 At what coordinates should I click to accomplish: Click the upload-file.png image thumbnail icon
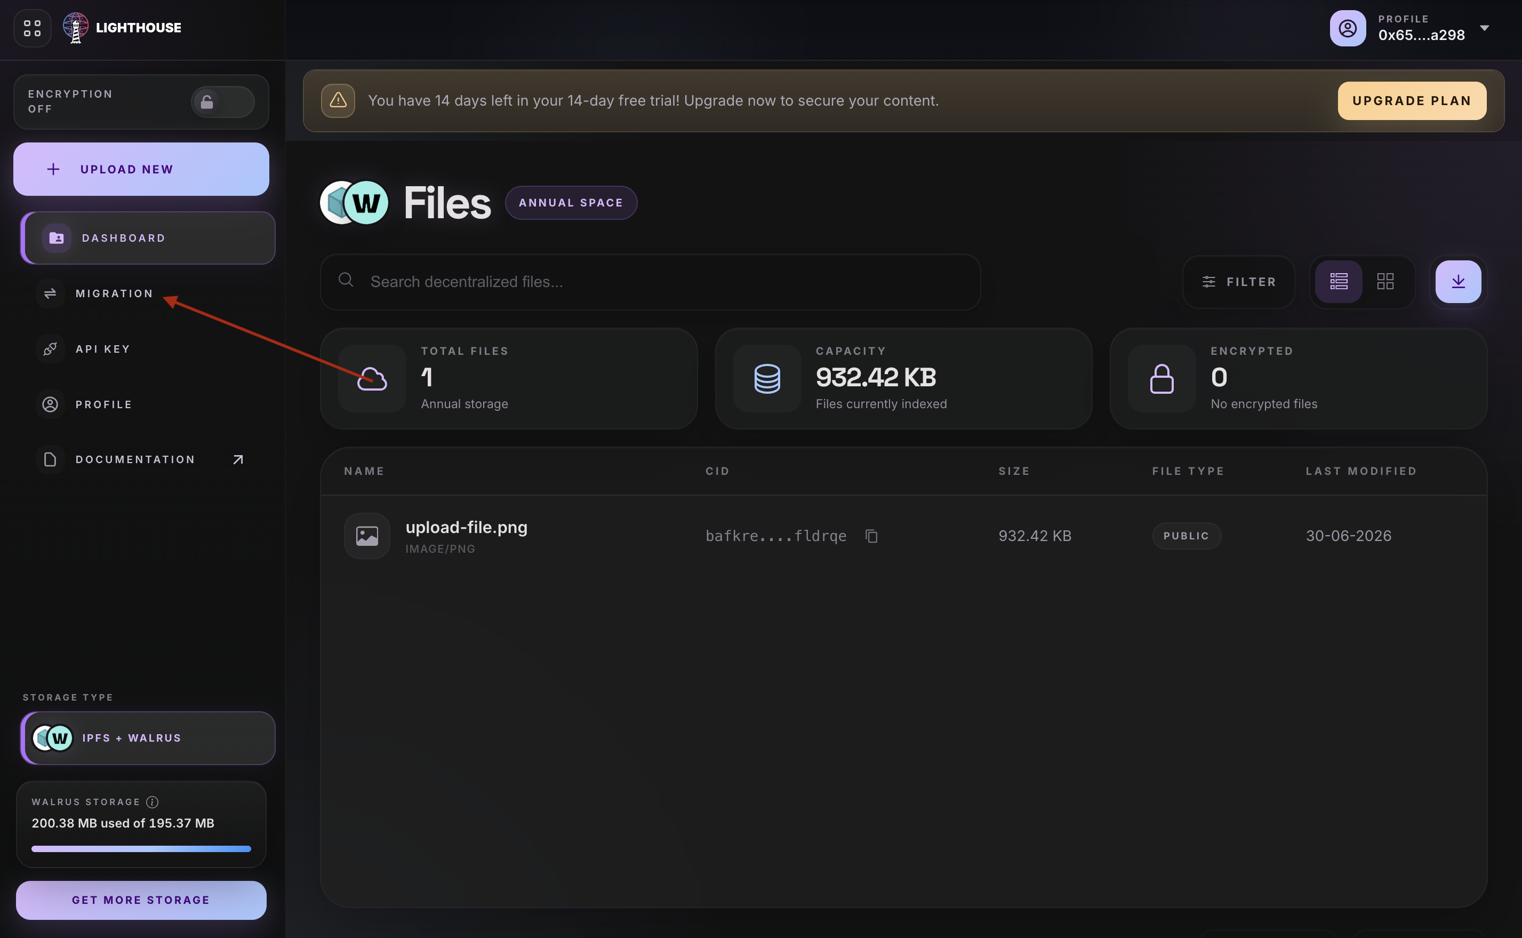367,535
